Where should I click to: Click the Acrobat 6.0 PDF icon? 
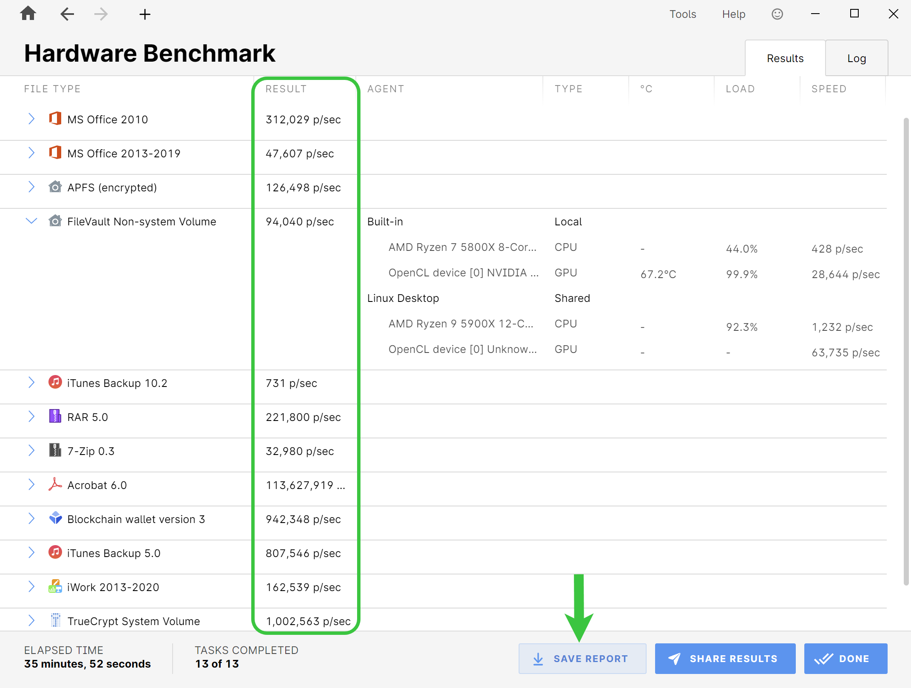coord(55,484)
